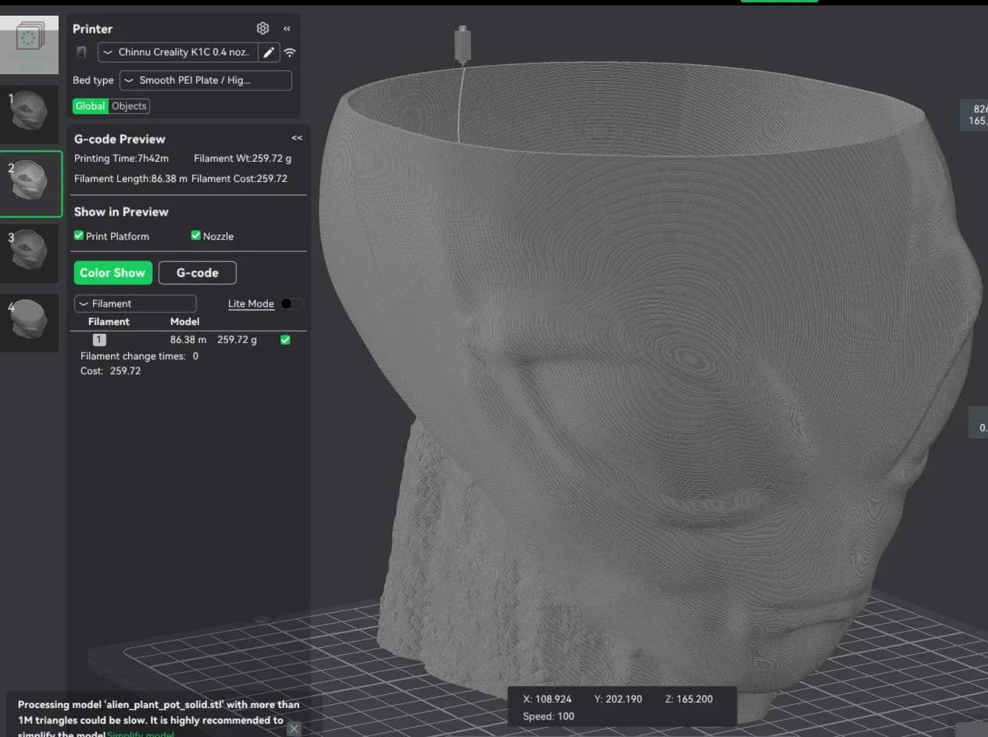Switch to the Objects tab
The width and height of the screenshot is (988, 737).
coord(129,106)
